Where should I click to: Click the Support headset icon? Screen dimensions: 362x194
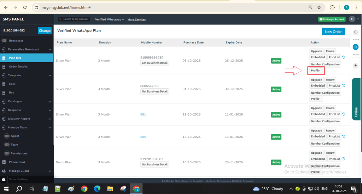click(356, 33)
